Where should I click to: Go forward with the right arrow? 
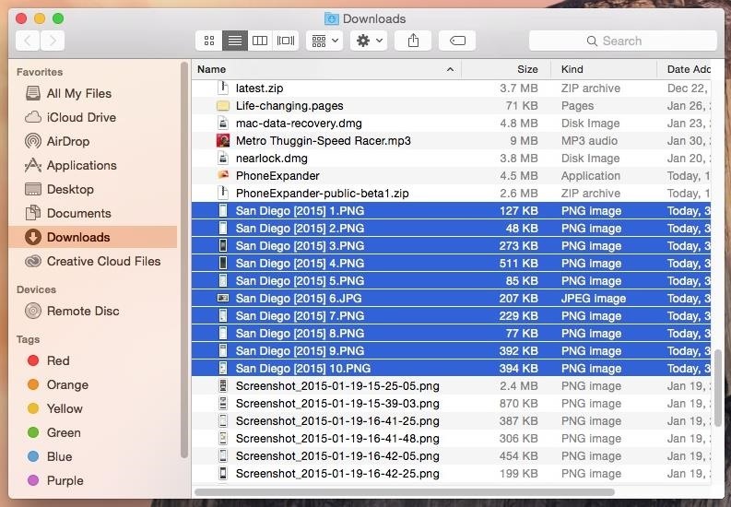point(53,41)
